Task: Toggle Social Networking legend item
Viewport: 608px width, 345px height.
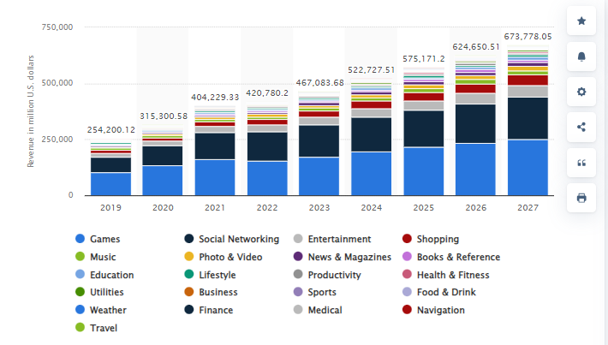Action: [x=231, y=239]
